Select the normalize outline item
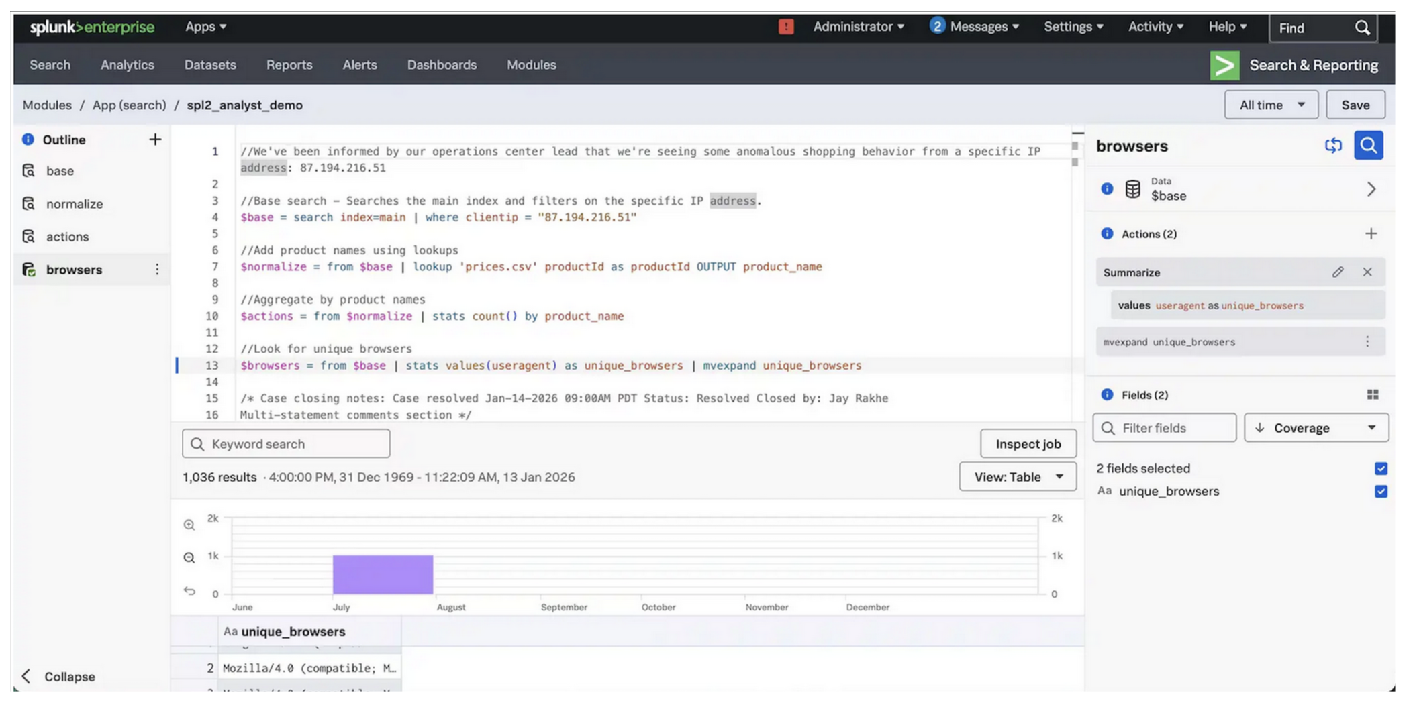The height and width of the screenshot is (711, 1415). 91,203
